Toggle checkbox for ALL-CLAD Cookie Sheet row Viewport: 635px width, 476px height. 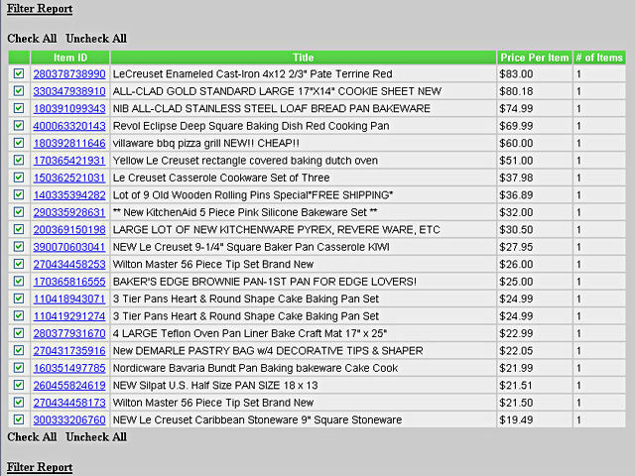(19, 91)
